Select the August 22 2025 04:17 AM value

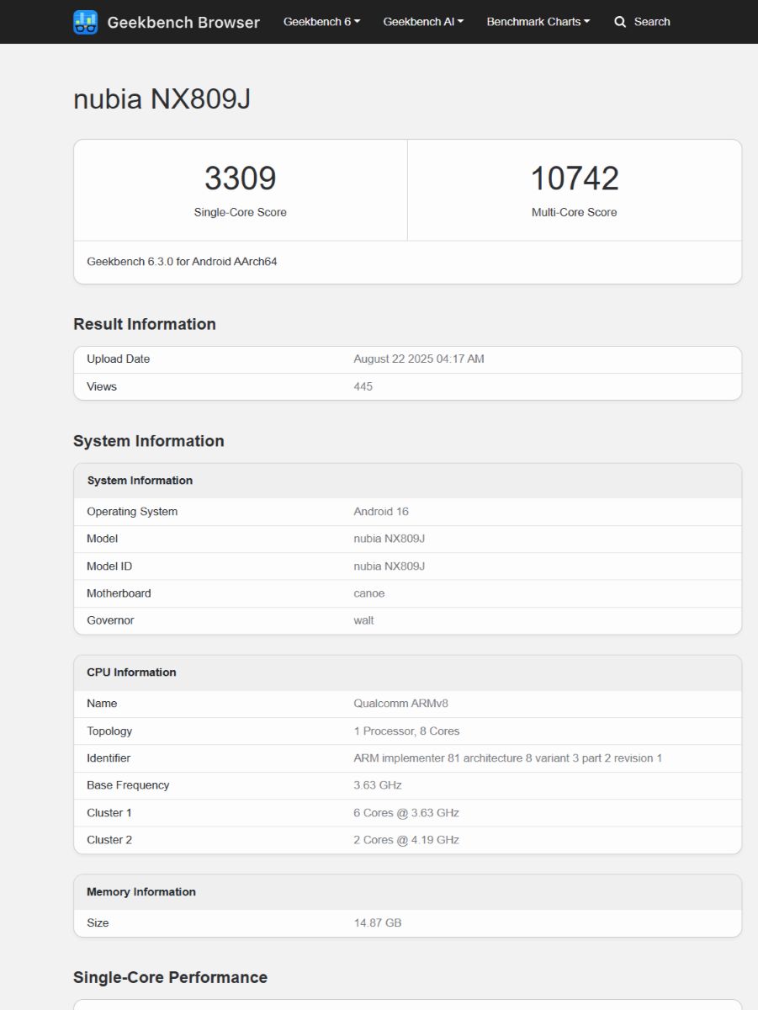[419, 359]
